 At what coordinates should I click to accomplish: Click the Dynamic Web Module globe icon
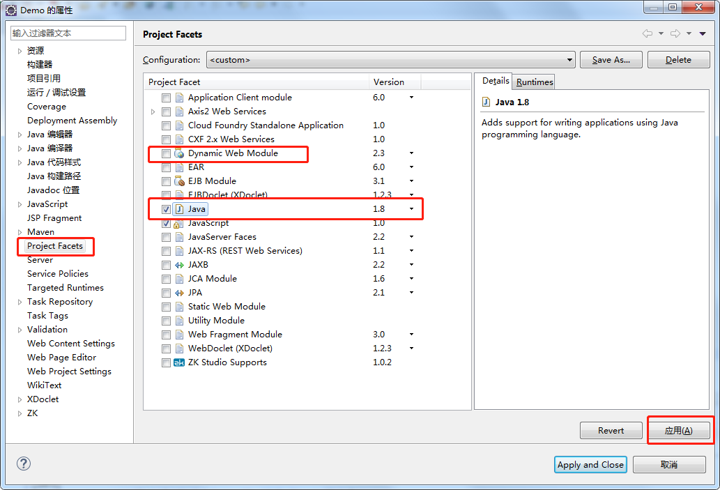click(180, 153)
